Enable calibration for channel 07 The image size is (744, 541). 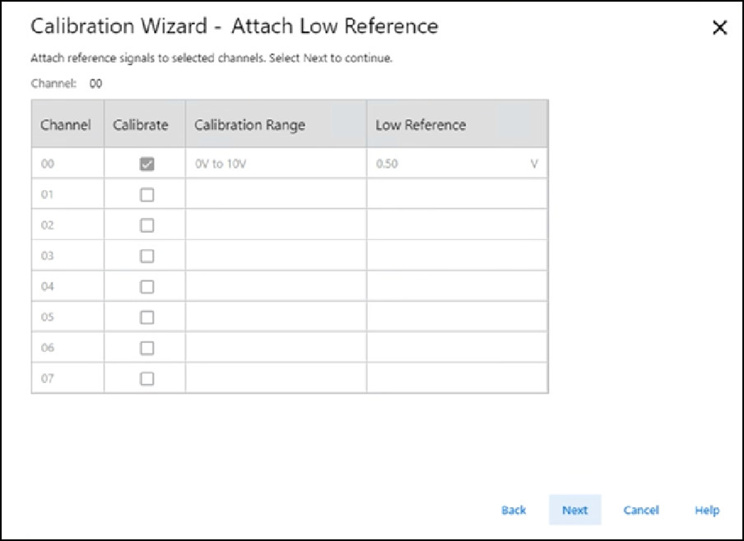[x=147, y=378]
